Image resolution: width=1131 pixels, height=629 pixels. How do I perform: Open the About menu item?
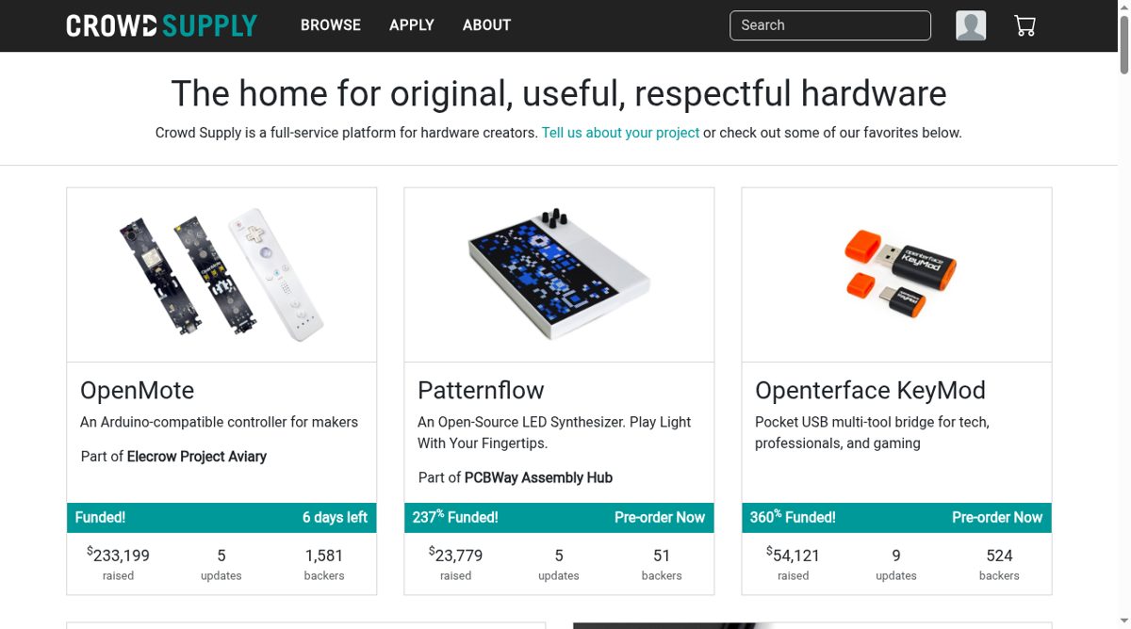pyautogui.click(x=486, y=25)
